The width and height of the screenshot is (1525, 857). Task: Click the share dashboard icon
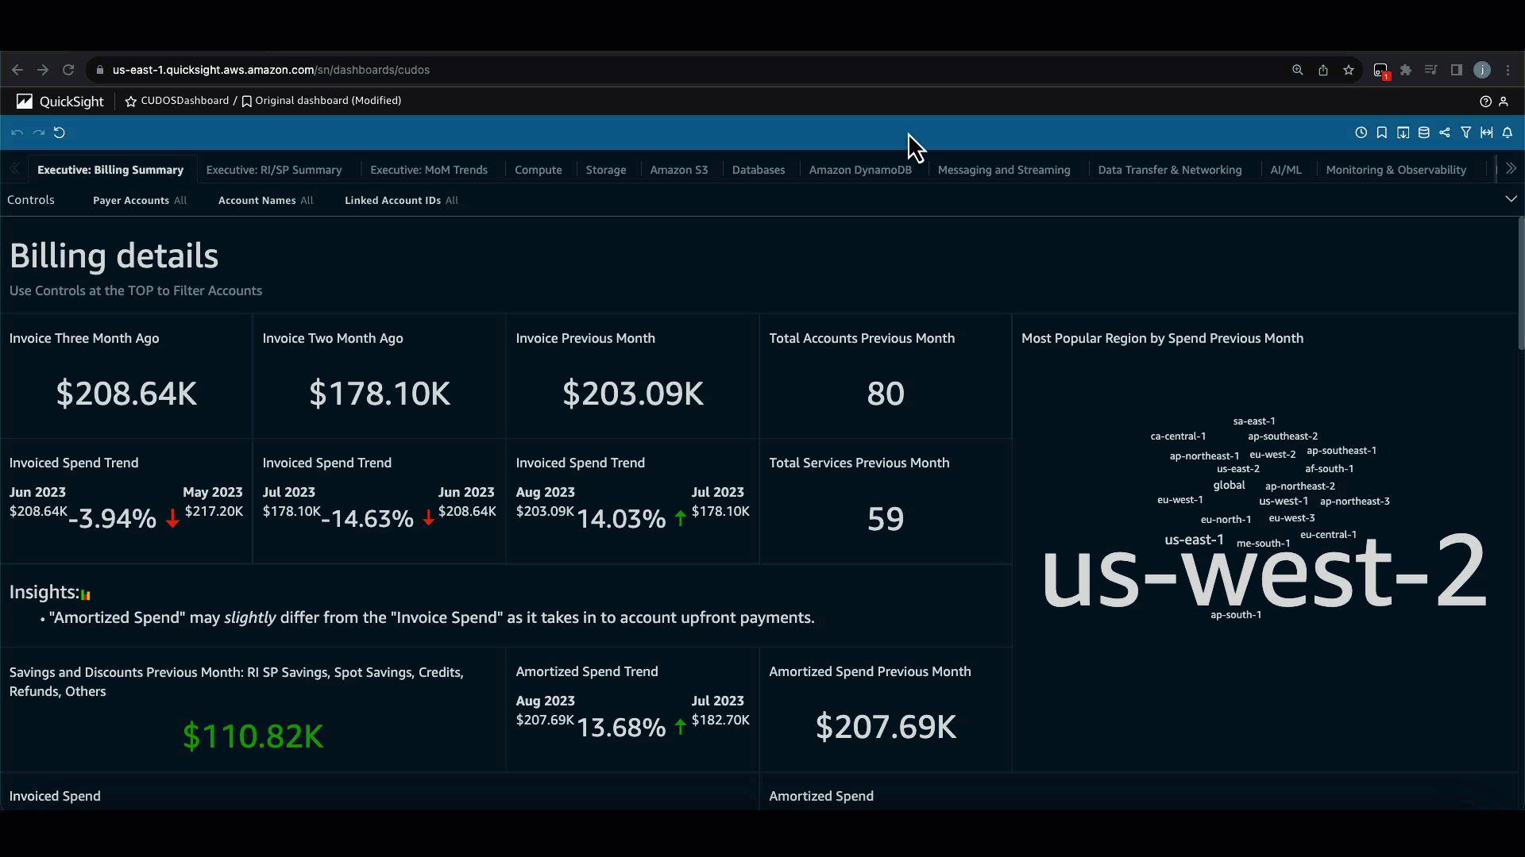tap(1445, 133)
